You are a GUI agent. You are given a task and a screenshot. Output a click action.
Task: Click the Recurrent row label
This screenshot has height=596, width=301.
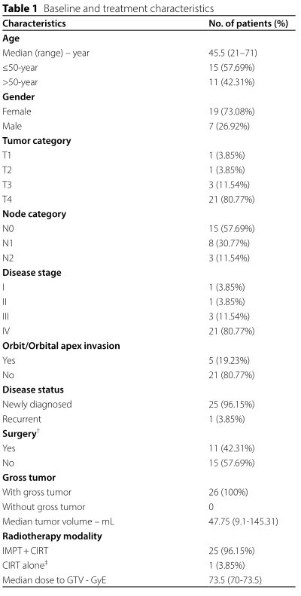coord(22,419)
